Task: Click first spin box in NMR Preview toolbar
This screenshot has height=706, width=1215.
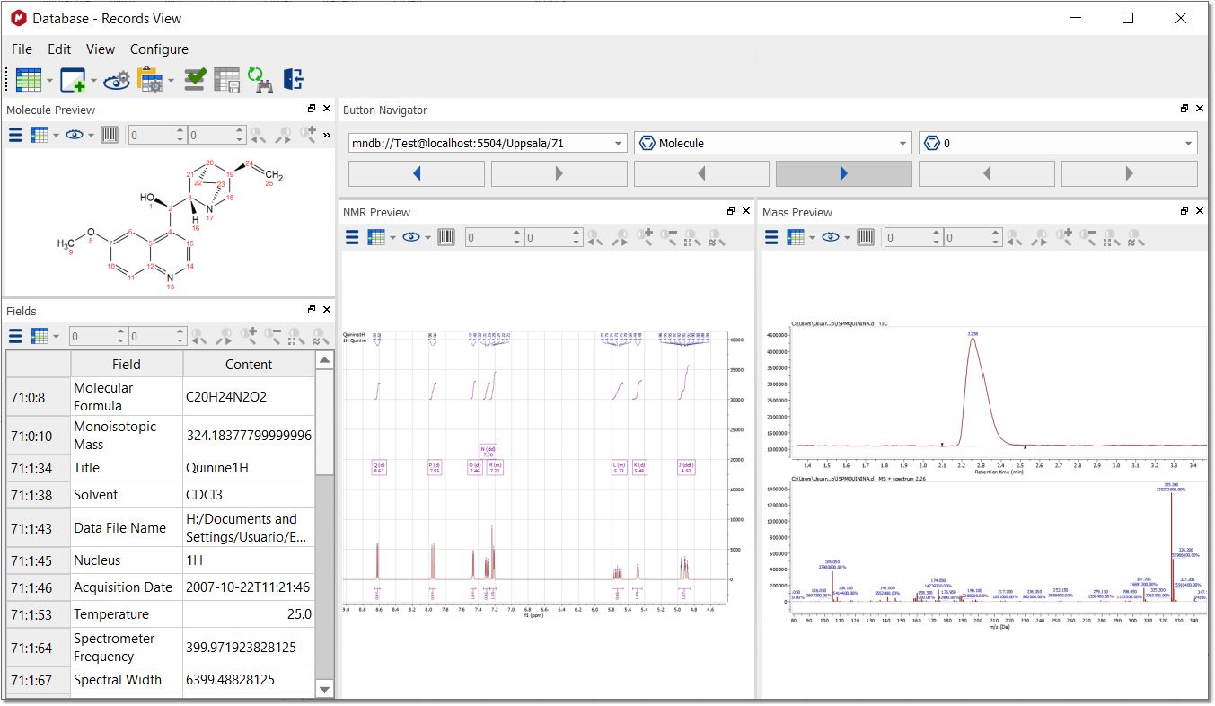Action: click(494, 237)
